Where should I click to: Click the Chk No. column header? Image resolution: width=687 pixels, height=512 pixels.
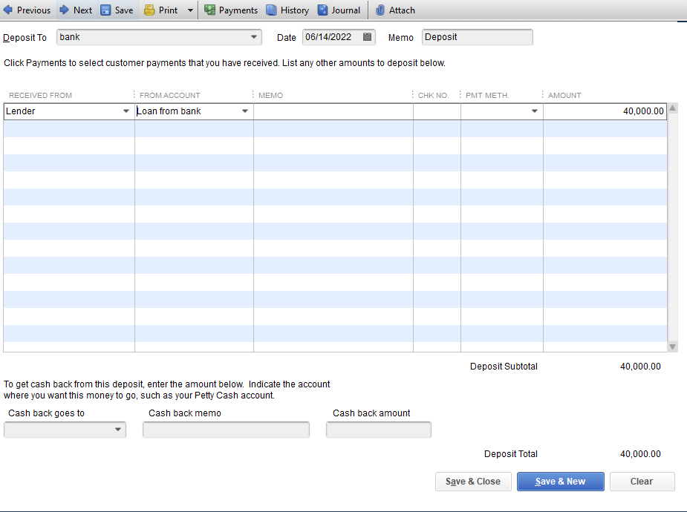pyautogui.click(x=433, y=96)
